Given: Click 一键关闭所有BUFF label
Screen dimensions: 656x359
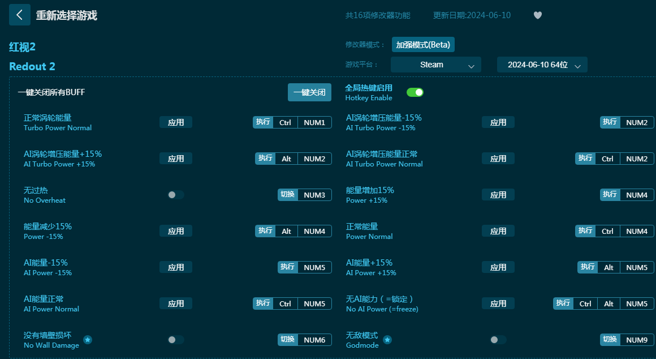Looking at the screenshot, I should [x=51, y=92].
